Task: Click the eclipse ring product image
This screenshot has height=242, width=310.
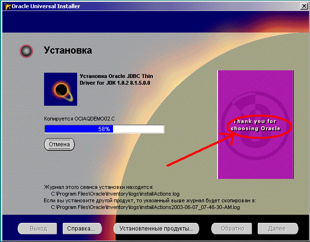Action: point(60,89)
